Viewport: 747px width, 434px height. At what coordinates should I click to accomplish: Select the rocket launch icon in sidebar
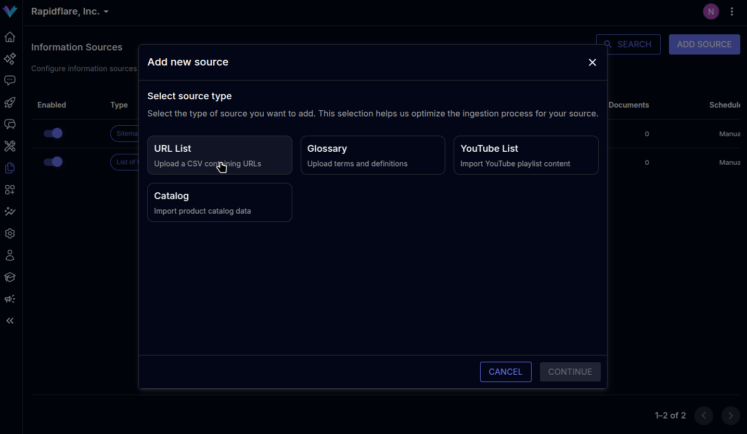[x=9, y=102]
